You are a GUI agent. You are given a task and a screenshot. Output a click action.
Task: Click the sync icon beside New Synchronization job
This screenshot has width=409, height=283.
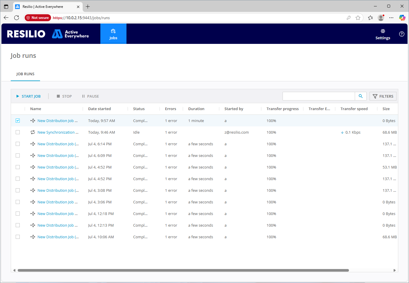[33, 132]
